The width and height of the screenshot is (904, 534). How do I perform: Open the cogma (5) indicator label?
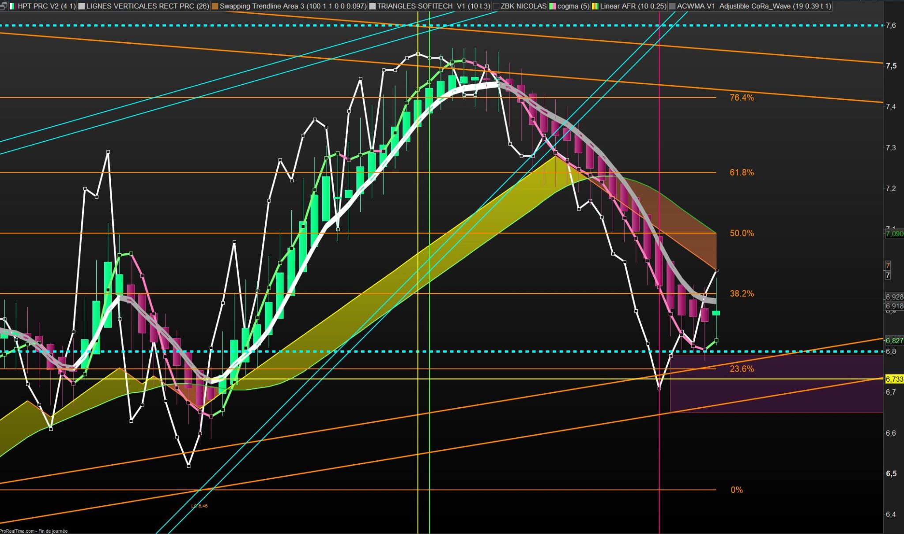click(573, 6)
